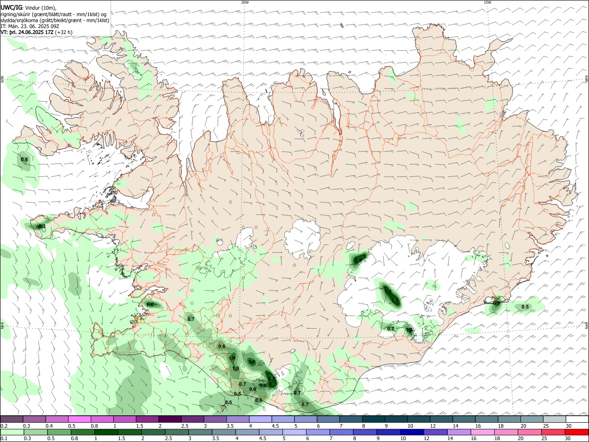Click the 1.7 precipitation value on the glacier
Screen dimensions: 589x442
point(395,301)
